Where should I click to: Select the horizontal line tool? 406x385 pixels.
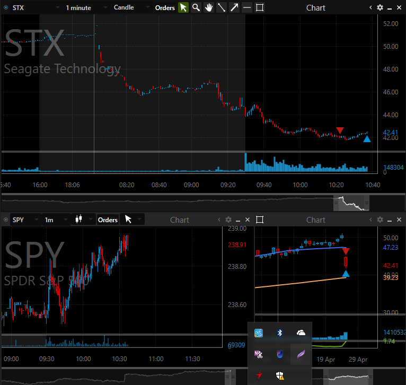coord(247,7)
